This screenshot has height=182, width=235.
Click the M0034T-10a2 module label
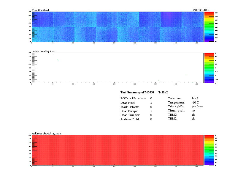[x=201, y=10]
